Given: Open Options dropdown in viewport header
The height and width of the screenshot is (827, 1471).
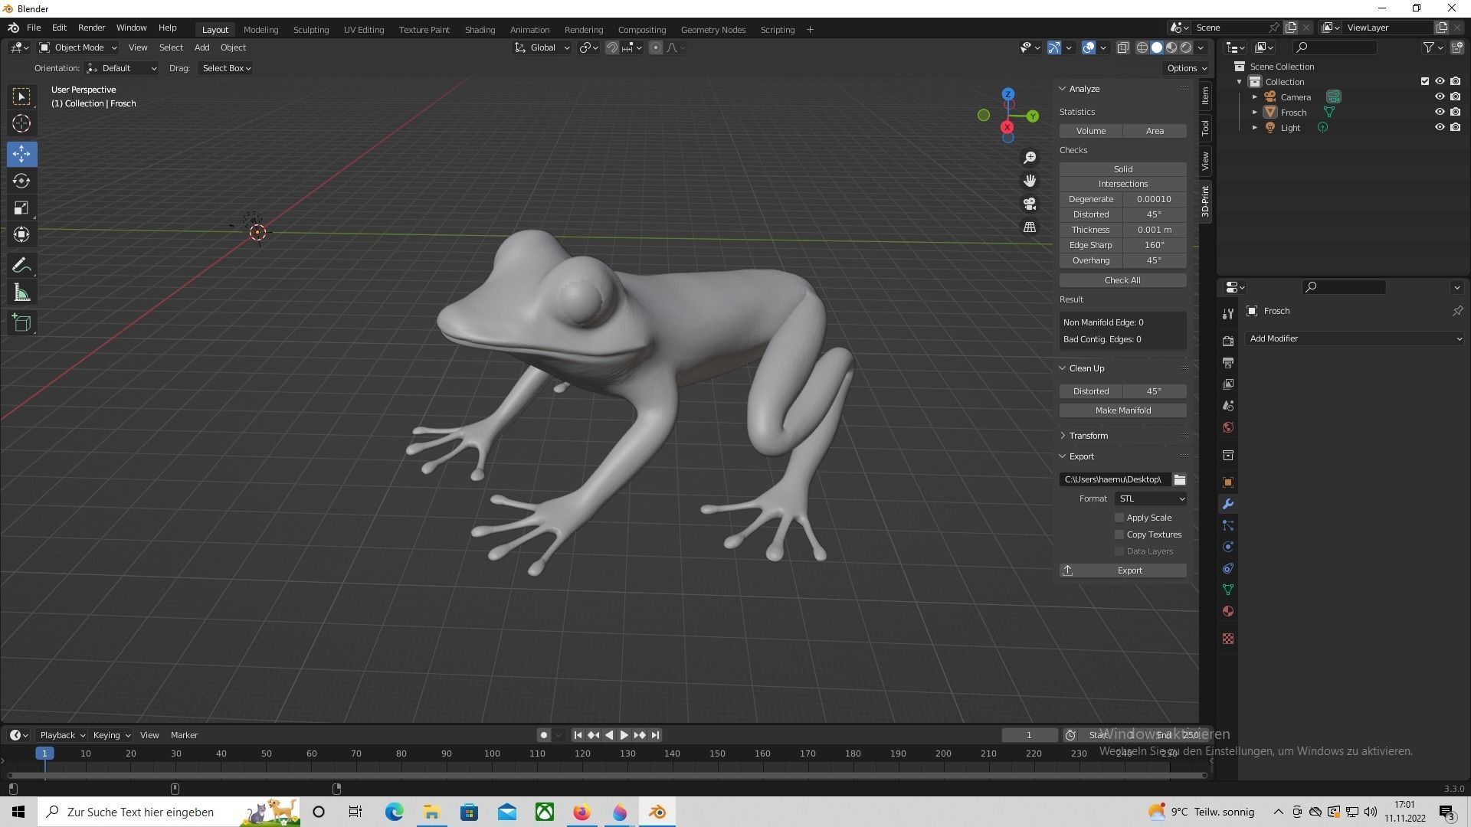Looking at the screenshot, I should (1186, 69).
